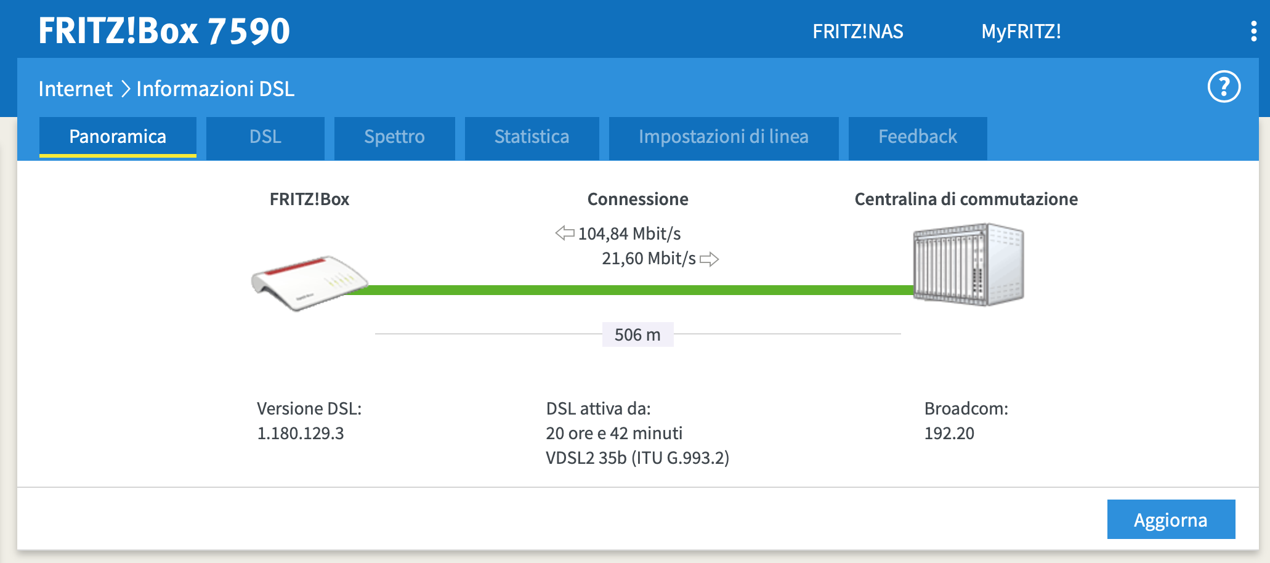1270x563 pixels.
Task: Open the Spettro tab
Action: click(x=394, y=138)
